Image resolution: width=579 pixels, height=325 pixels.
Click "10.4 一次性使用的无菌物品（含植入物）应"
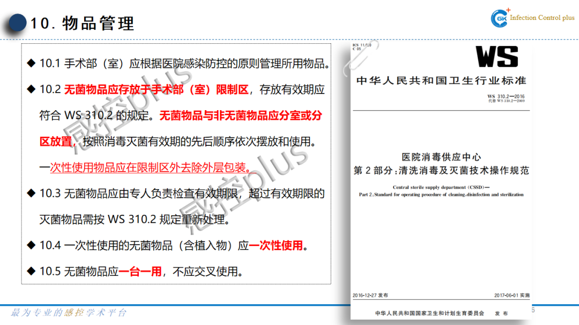(x=144, y=245)
